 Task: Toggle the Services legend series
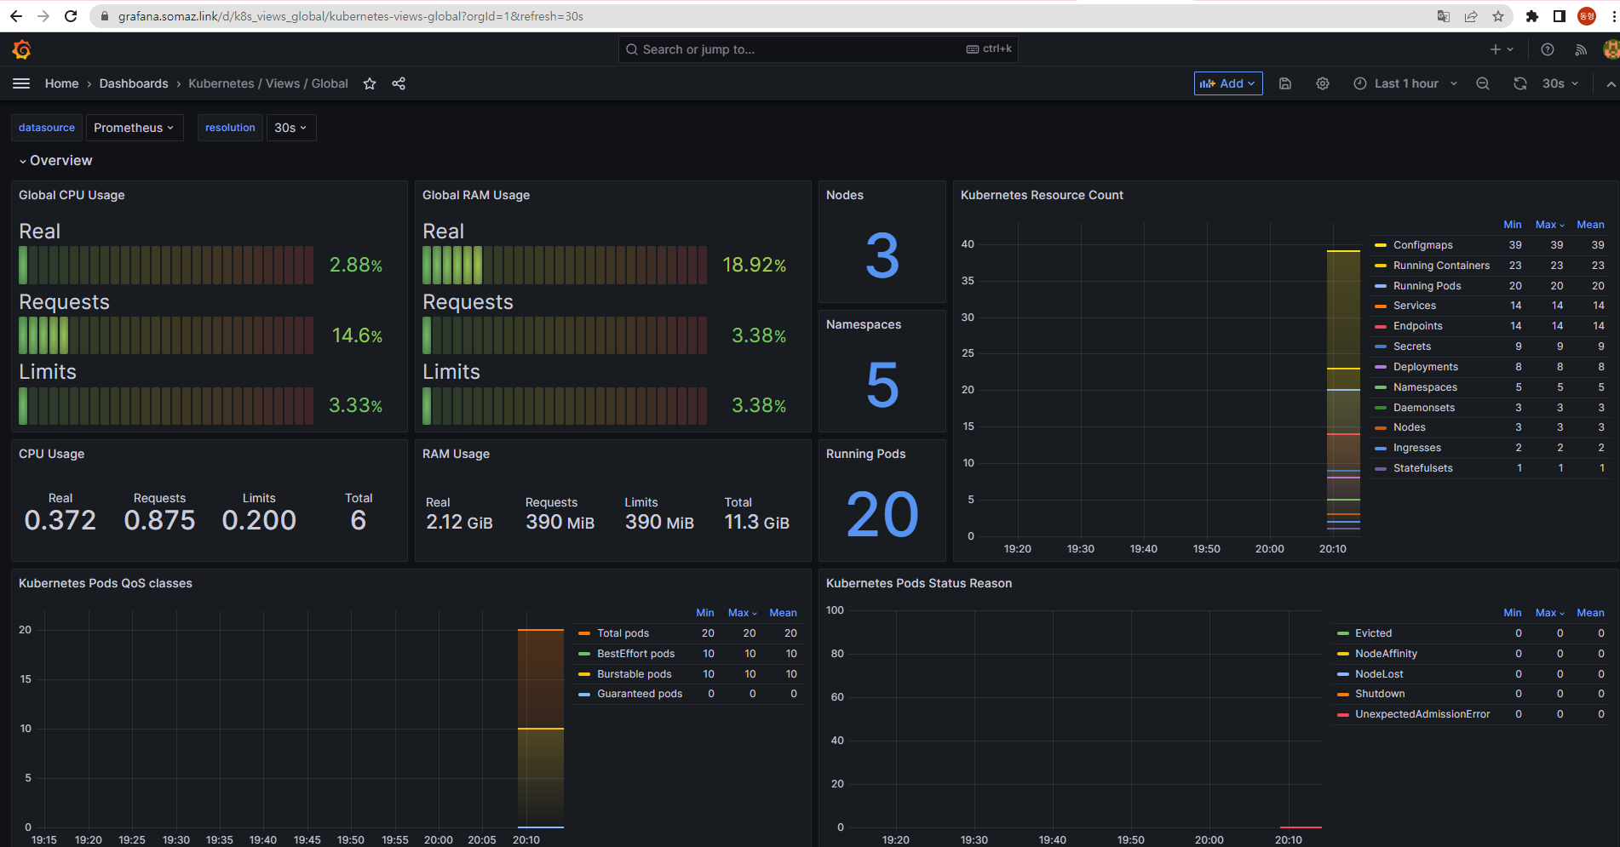click(1415, 306)
